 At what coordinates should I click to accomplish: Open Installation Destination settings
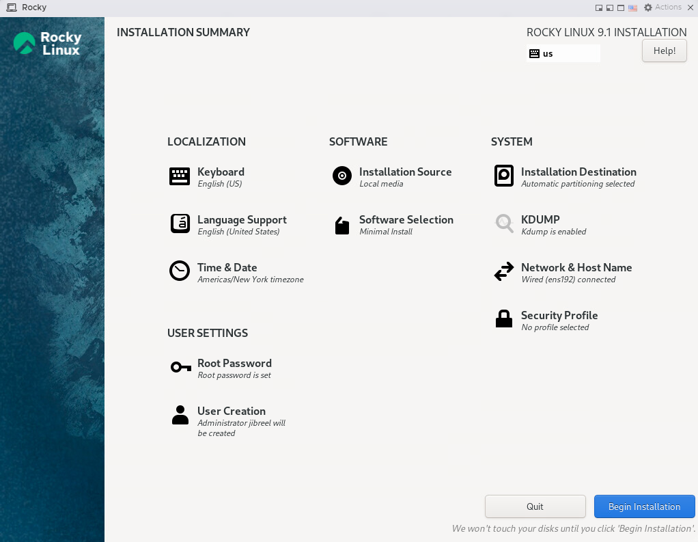(x=578, y=172)
